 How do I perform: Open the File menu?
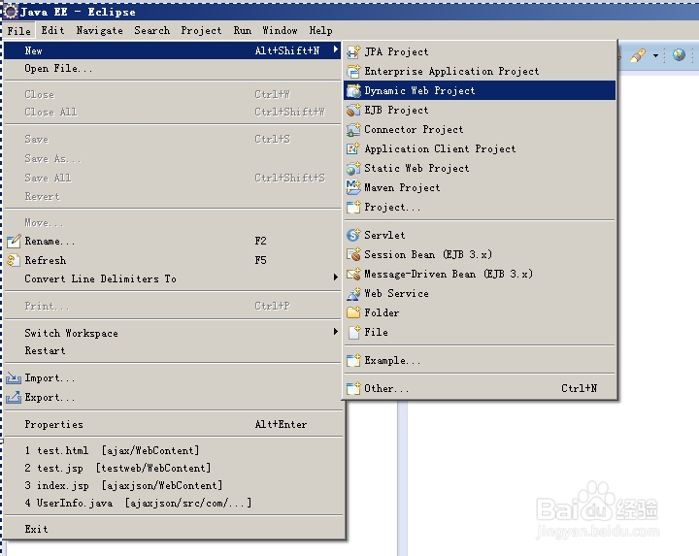pos(18,31)
